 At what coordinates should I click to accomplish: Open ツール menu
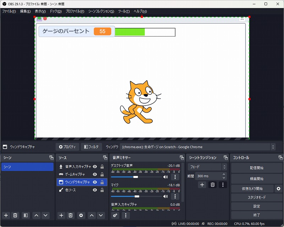pyautogui.click(x=124, y=11)
